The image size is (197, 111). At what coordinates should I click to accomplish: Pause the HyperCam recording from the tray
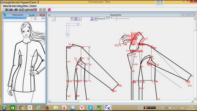tap(146, 108)
